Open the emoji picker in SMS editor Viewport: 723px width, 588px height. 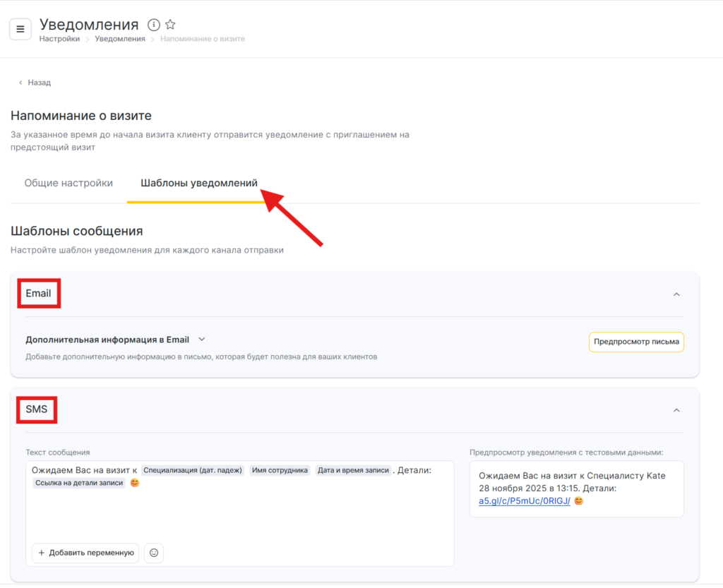154,553
